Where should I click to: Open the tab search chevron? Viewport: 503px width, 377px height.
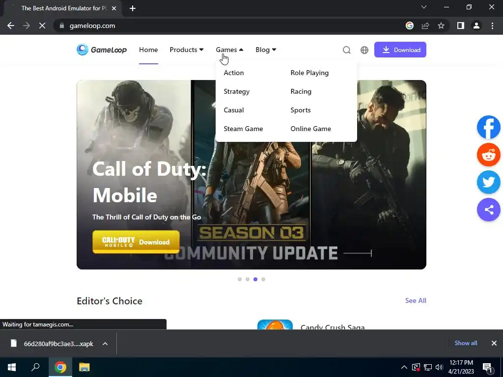424,7
